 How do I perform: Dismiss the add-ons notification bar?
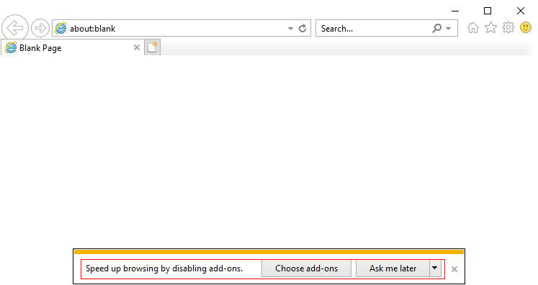[454, 269]
